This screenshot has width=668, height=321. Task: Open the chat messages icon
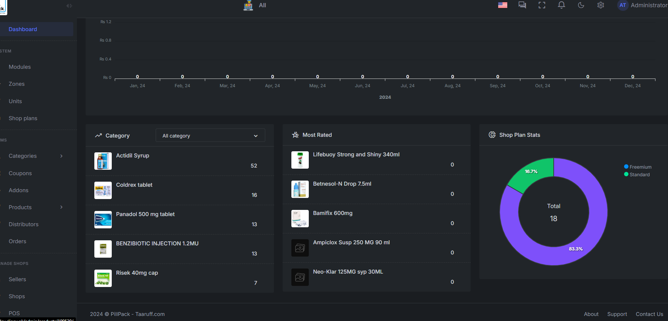point(522,5)
